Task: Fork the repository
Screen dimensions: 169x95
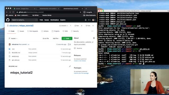Action: (88, 26)
